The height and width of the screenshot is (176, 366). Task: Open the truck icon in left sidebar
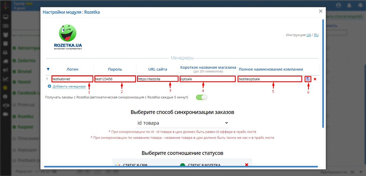pyautogui.click(x=5, y=61)
